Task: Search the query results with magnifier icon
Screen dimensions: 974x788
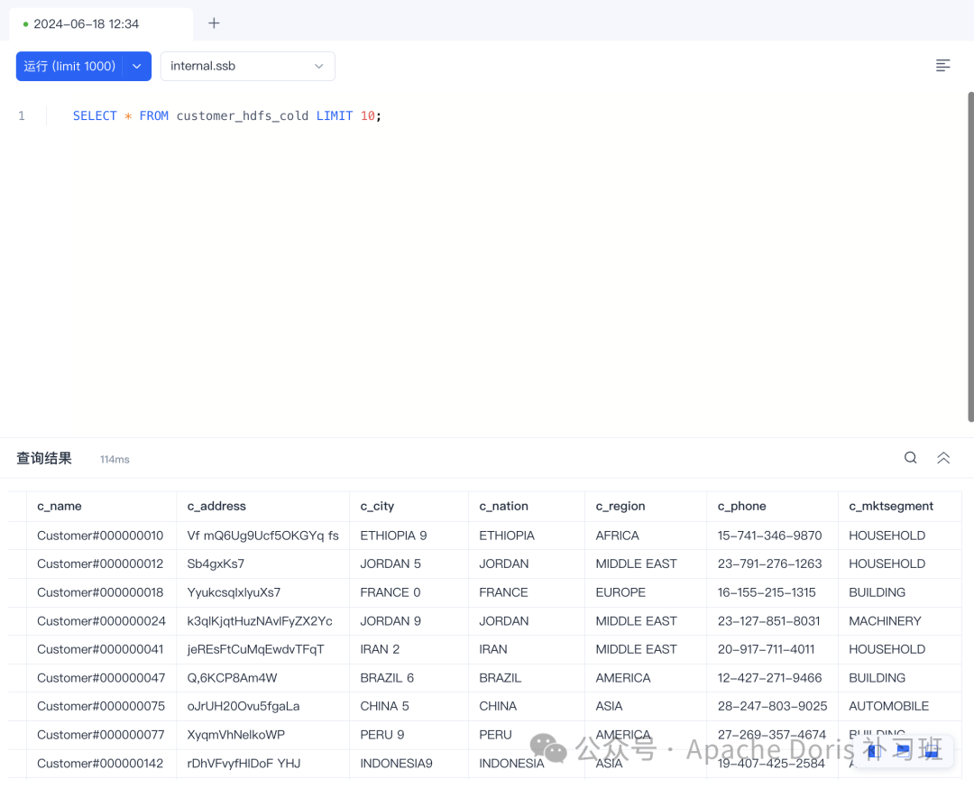Action: pyautogui.click(x=910, y=458)
